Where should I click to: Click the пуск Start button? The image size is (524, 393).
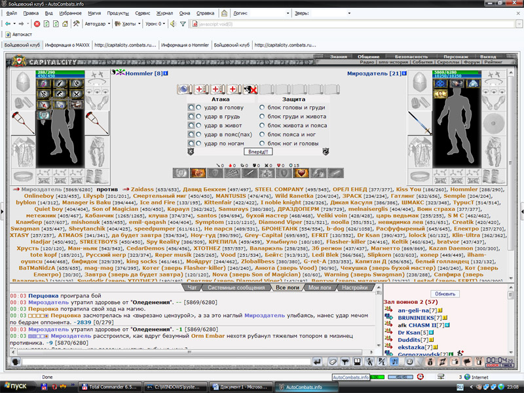(x=16, y=386)
